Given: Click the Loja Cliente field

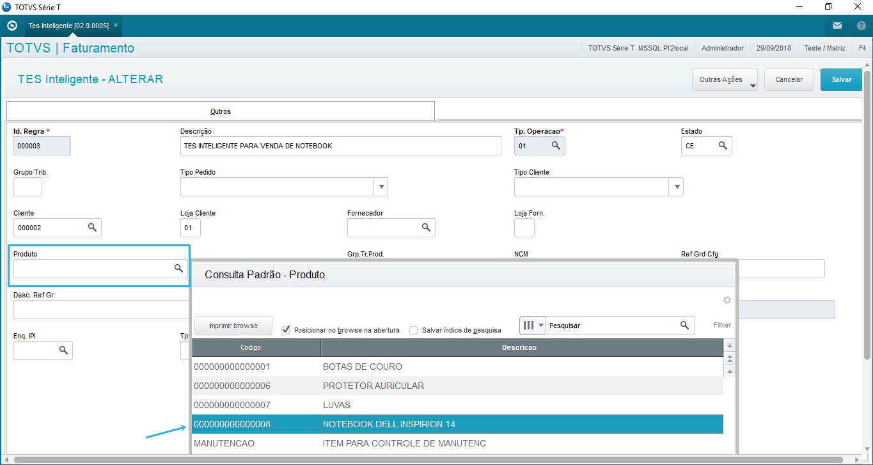Looking at the screenshot, I should [191, 228].
